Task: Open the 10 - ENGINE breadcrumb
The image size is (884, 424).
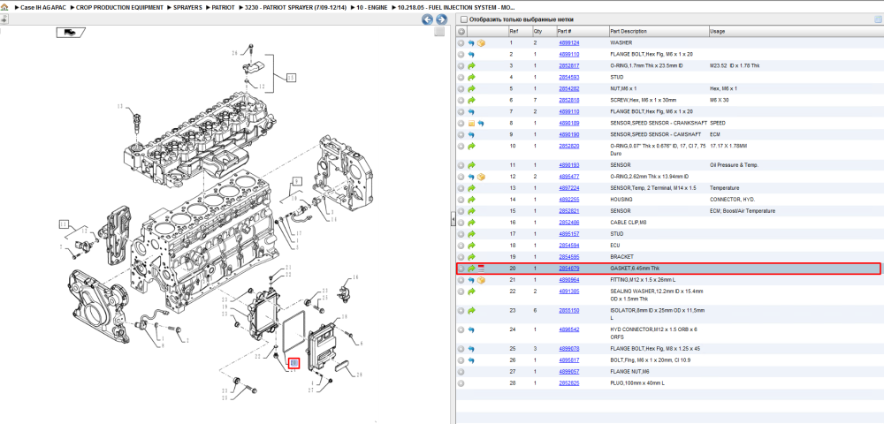Action: point(371,9)
